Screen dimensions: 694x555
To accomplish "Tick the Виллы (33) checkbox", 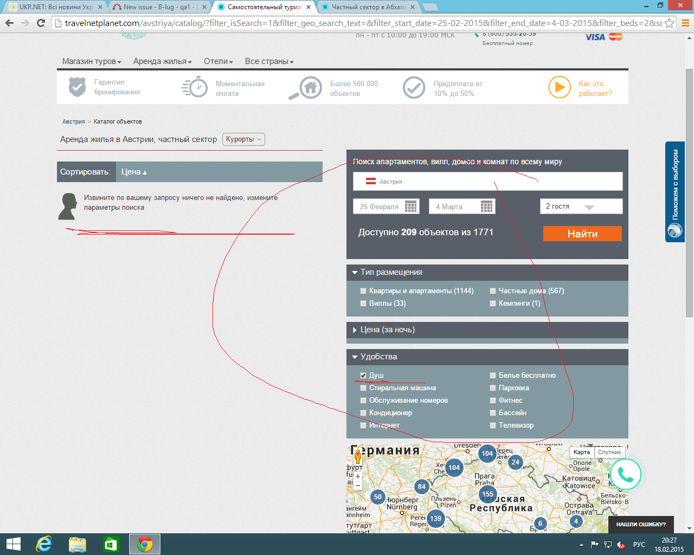I will (363, 304).
